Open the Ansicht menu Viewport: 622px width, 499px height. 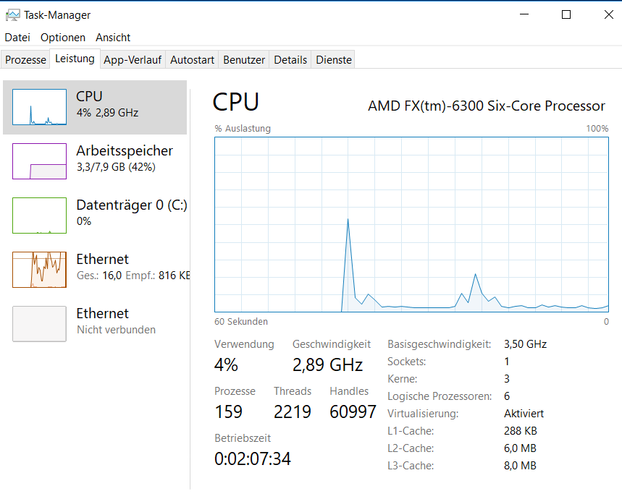click(113, 38)
